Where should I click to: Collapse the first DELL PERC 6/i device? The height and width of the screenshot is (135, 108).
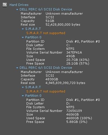(x=17, y=10)
